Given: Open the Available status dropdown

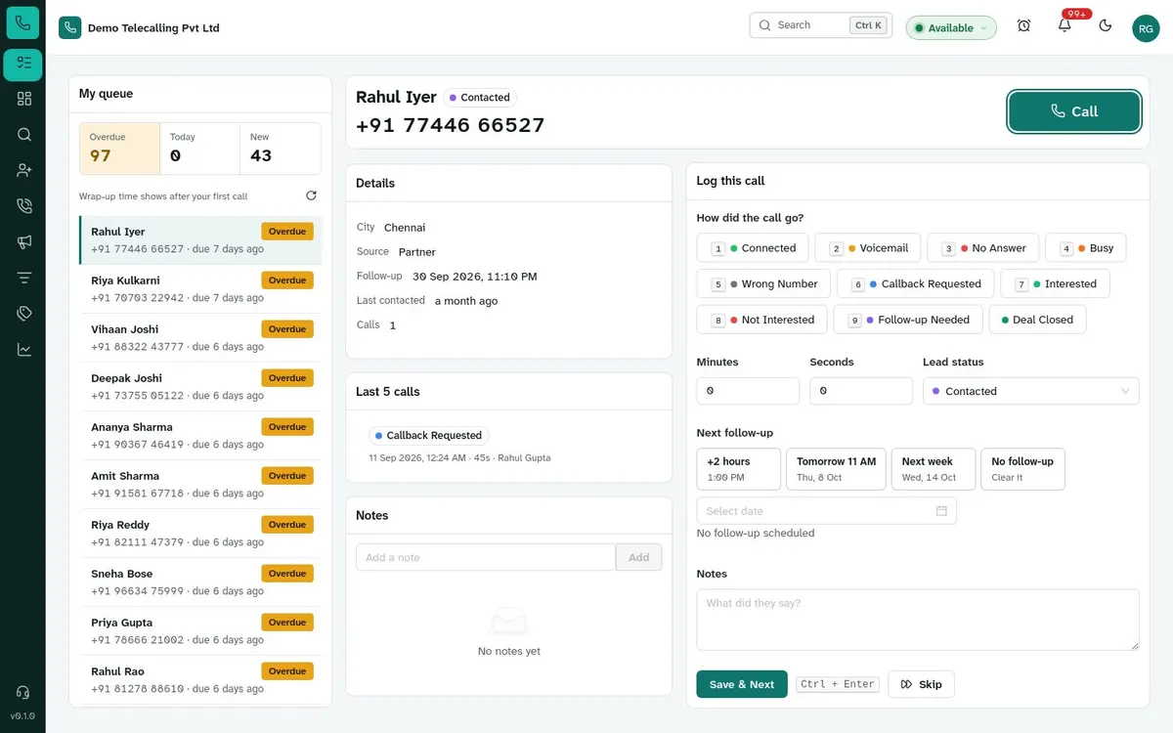Looking at the screenshot, I should point(951,27).
